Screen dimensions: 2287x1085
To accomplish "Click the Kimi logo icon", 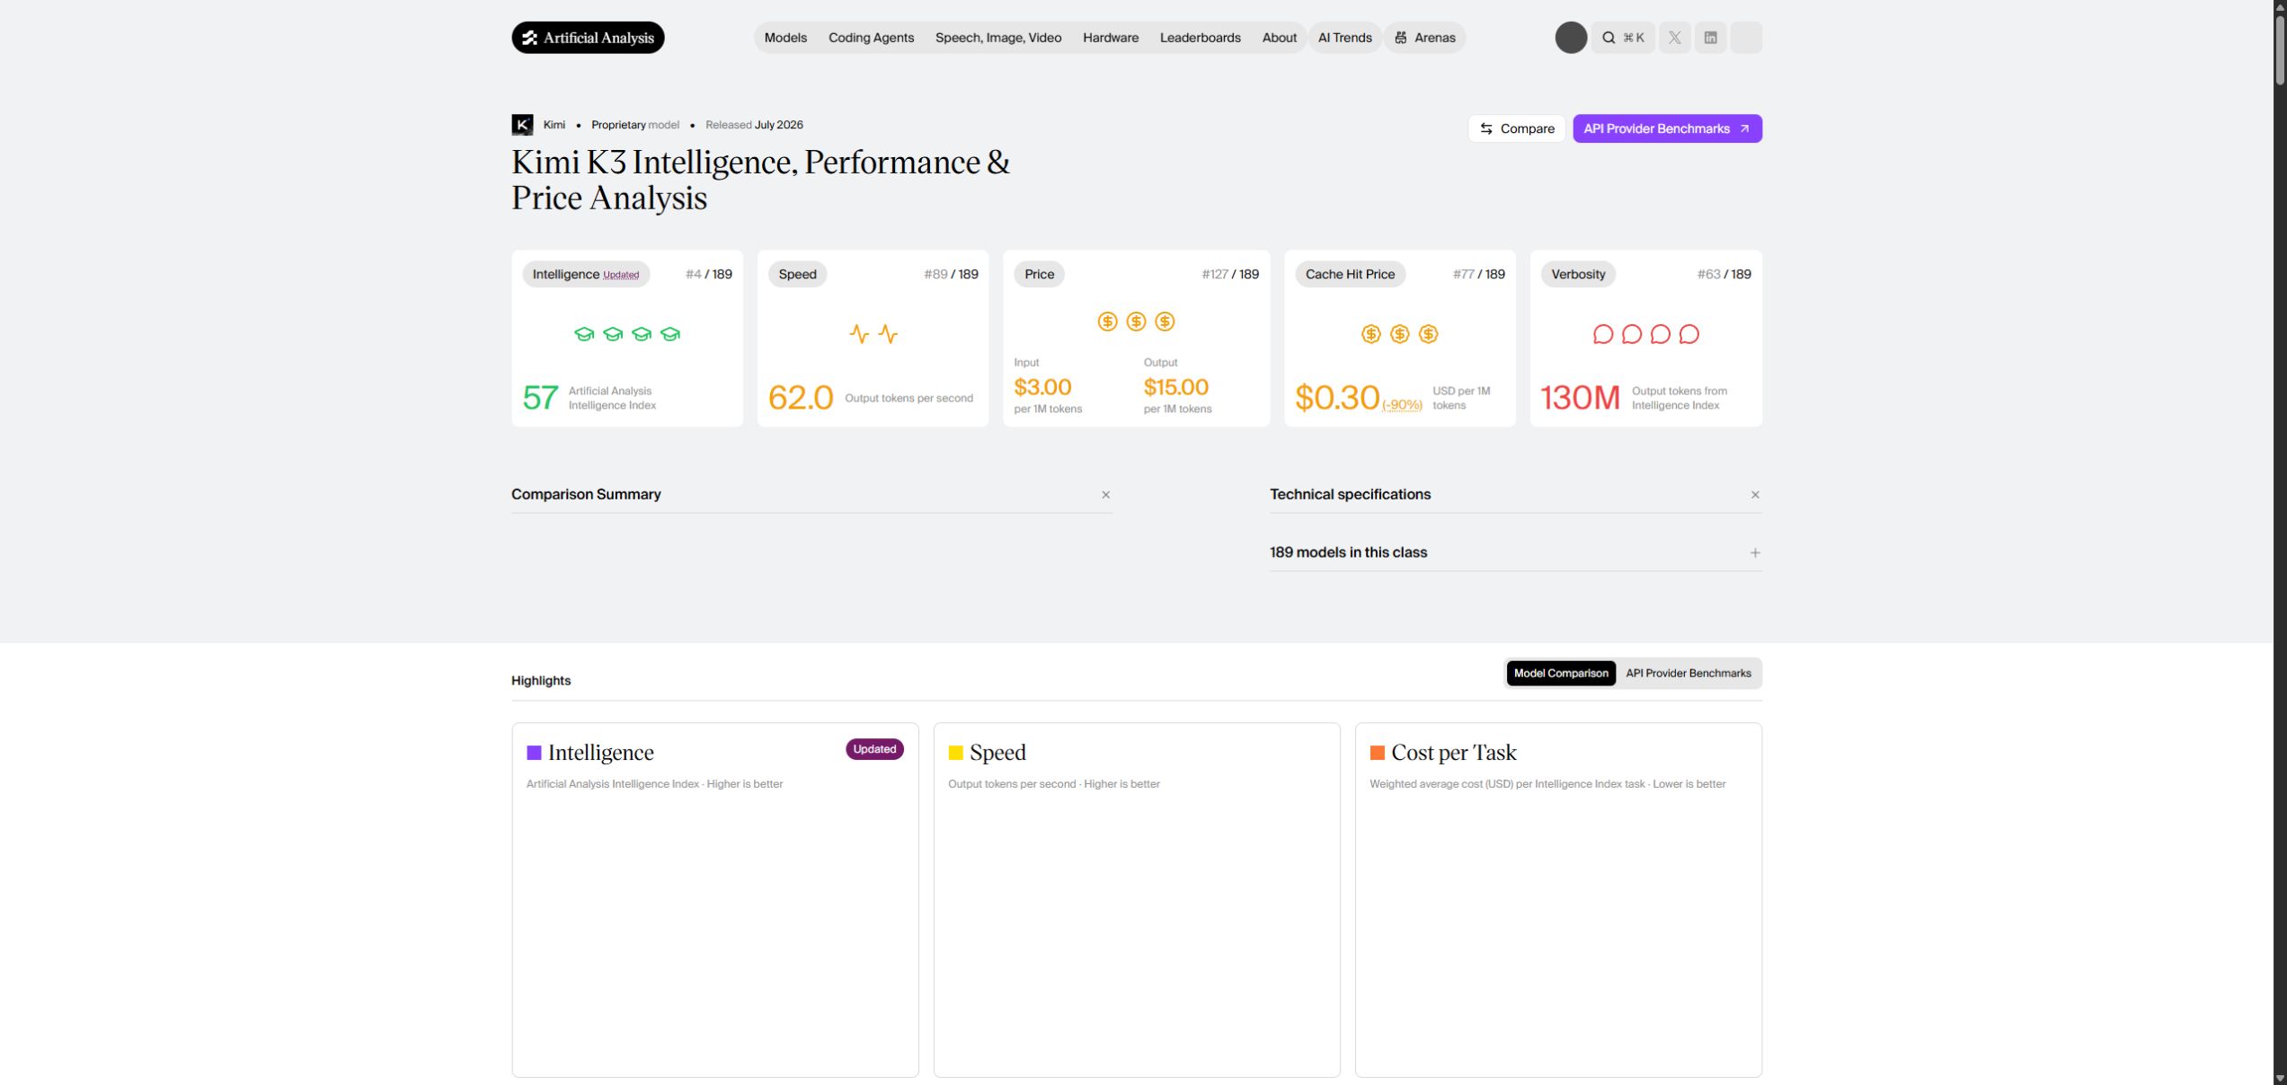I will pos(522,125).
